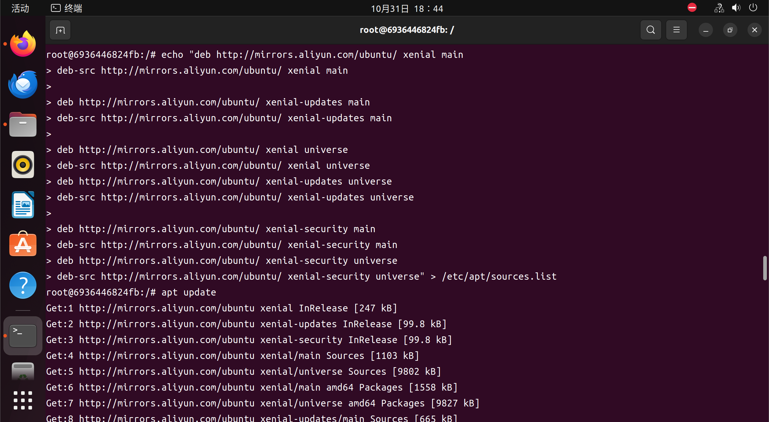769x422 pixels.
Task: Show all applications grid
Action: click(x=23, y=400)
